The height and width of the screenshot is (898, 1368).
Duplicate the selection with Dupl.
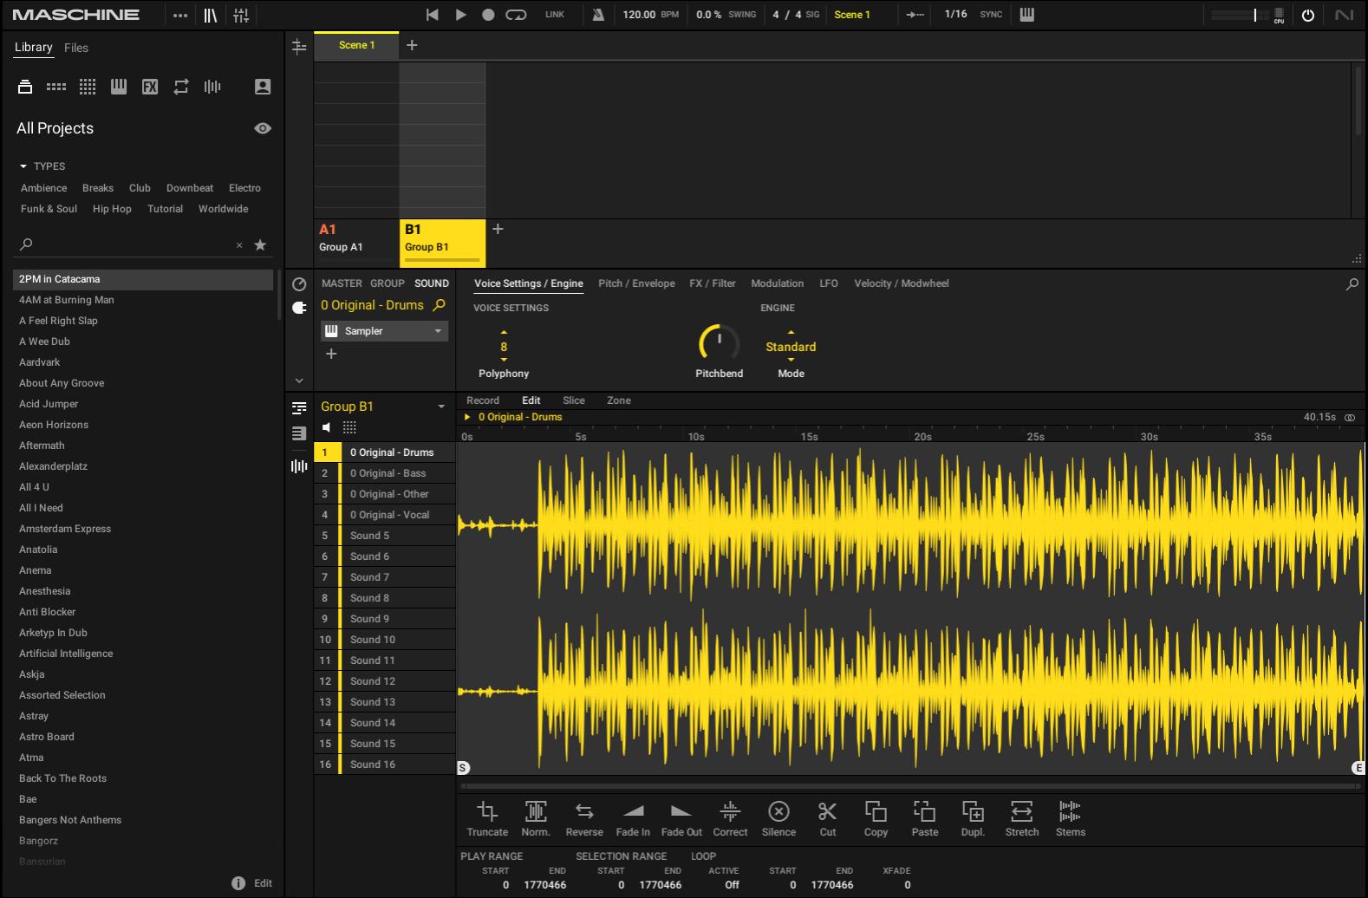pyautogui.click(x=973, y=818)
